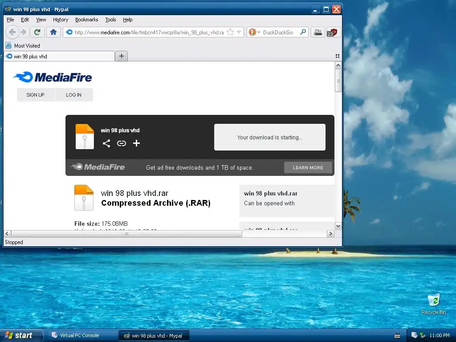Click the horizontal scrollbar right arrow

click(x=331, y=234)
